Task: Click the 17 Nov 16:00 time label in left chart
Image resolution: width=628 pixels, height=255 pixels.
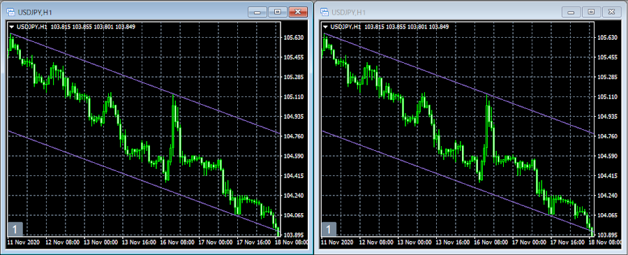Action: [x=253, y=242]
